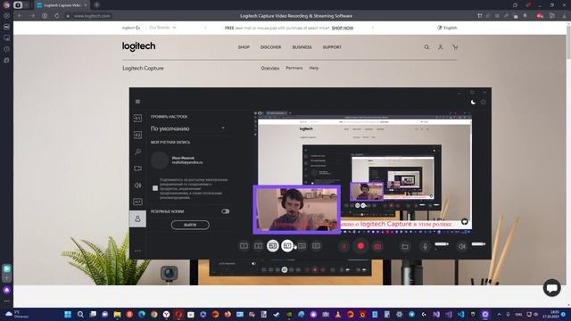Viewport: 571px width, 321px height.
Task: Click the browser address bar URL
Action: pyautogui.click(x=92, y=16)
